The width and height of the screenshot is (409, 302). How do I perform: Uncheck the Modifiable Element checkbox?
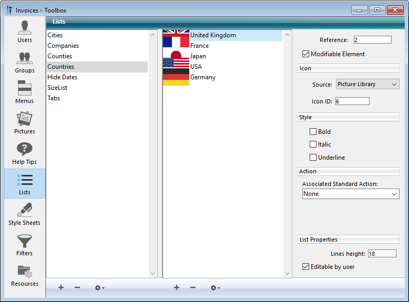tap(306, 54)
